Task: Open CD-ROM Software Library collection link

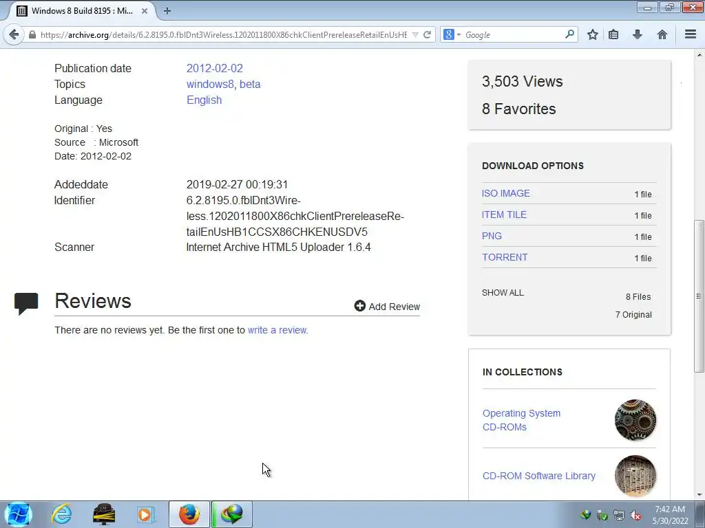Action: click(538, 476)
